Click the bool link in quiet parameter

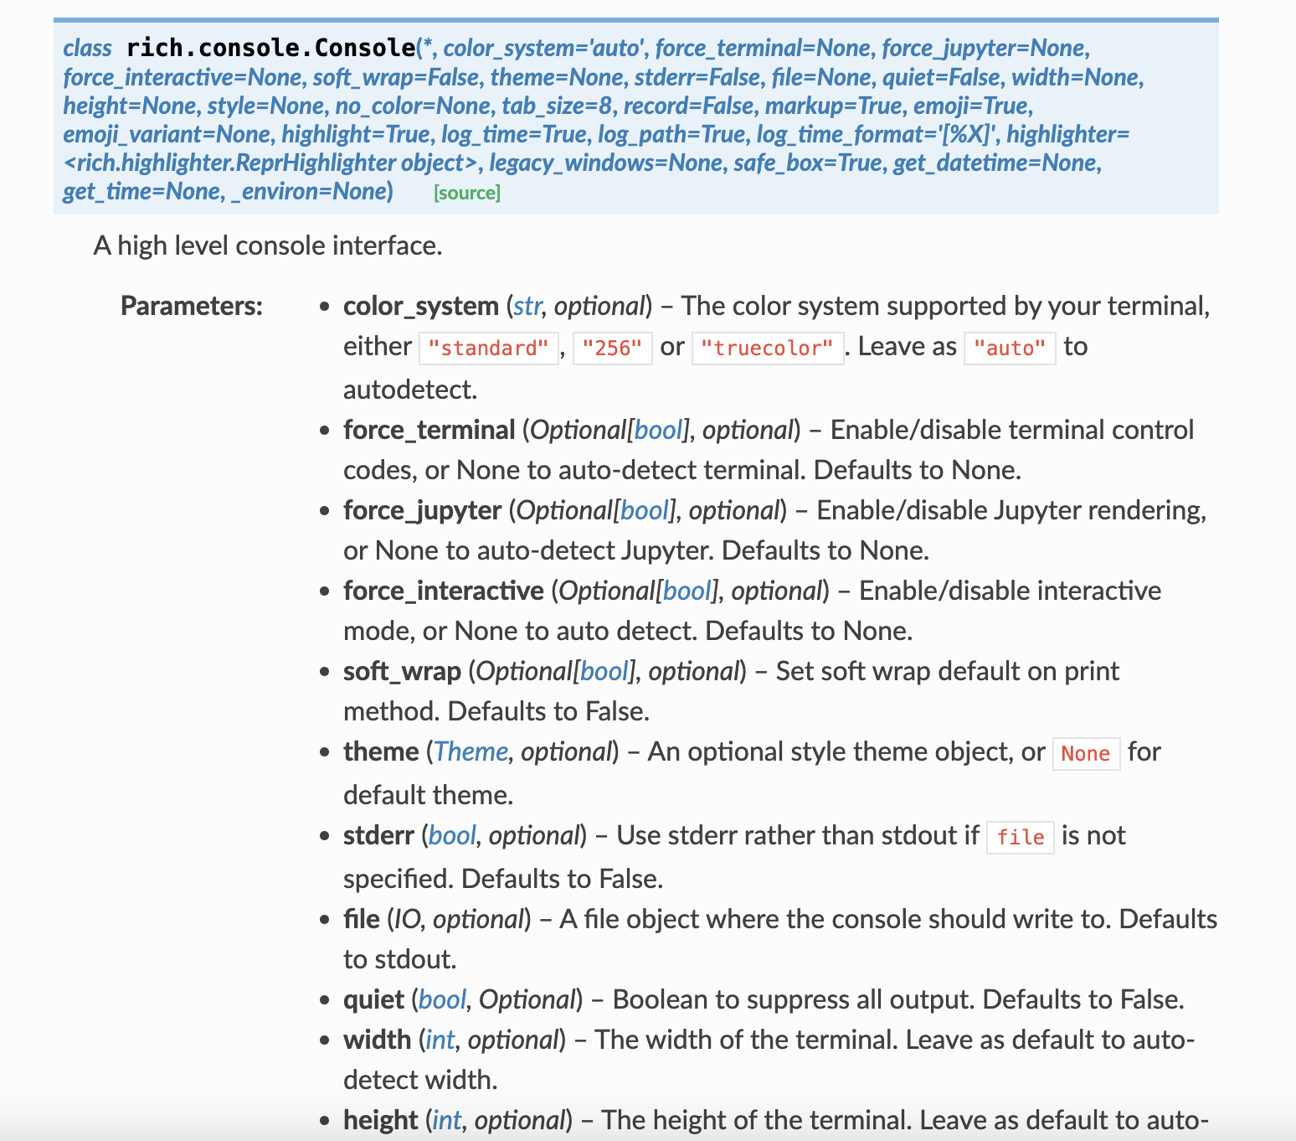(x=442, y=999)
